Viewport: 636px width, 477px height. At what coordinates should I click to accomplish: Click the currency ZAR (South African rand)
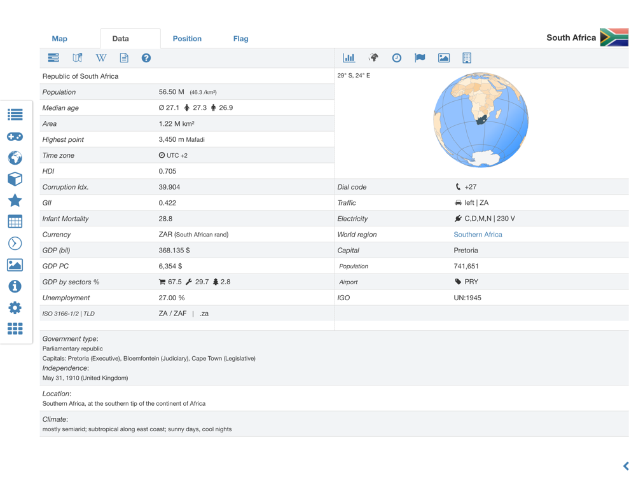point(193,235)
